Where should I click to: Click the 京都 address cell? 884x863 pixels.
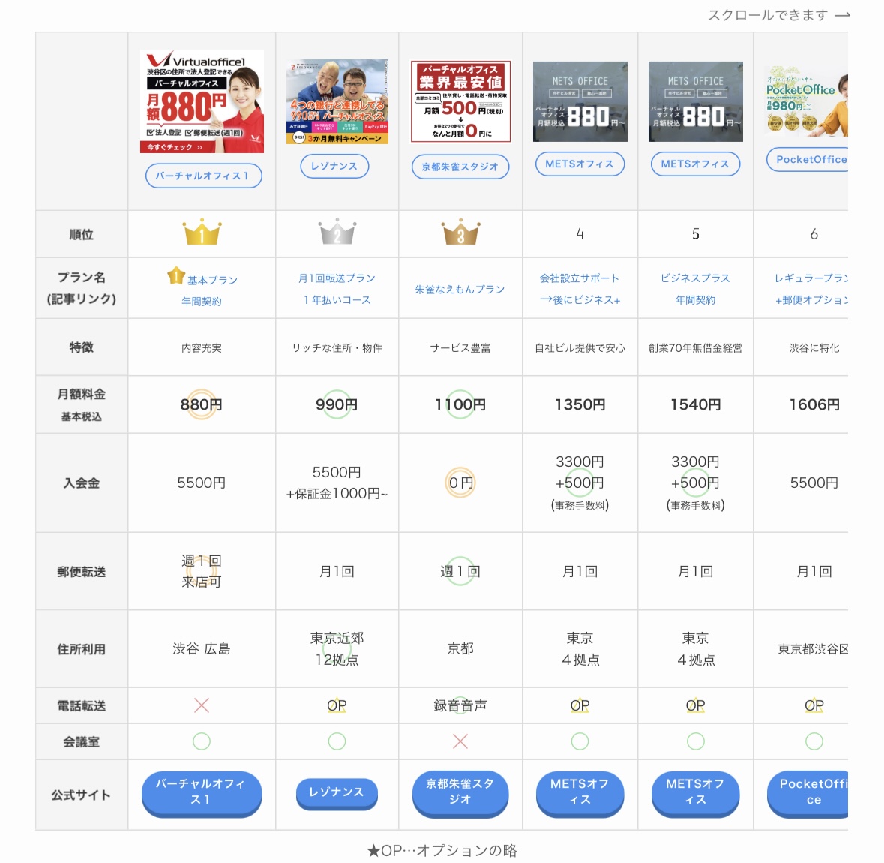460,649
